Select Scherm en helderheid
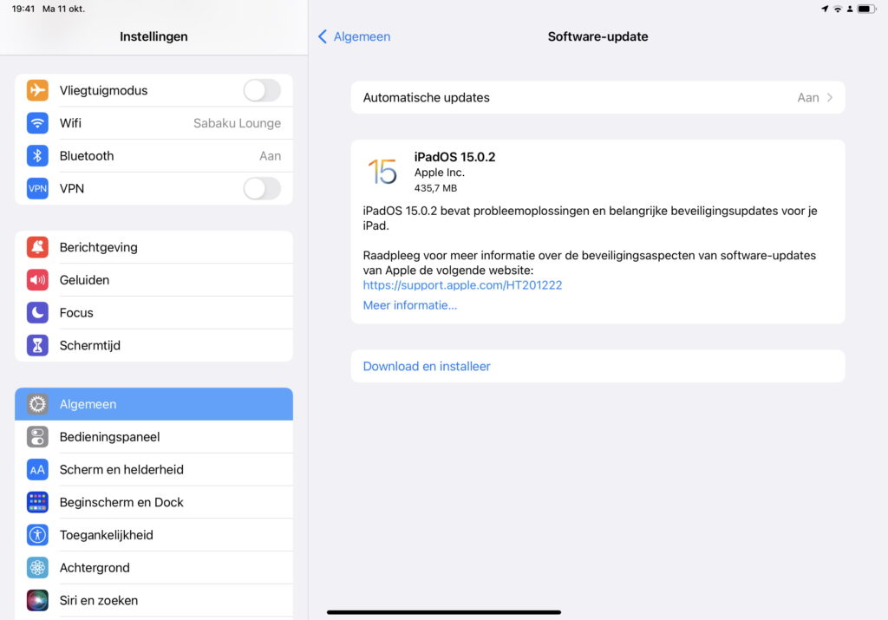Screen dimensions: 888x620 (121, 470)
